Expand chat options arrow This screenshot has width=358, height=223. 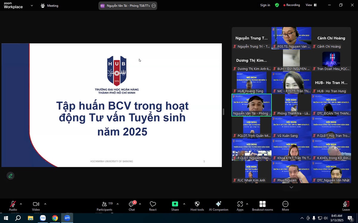140,204
